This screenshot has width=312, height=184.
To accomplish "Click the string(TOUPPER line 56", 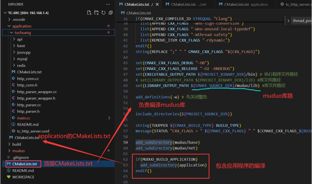I will (188, 126).
